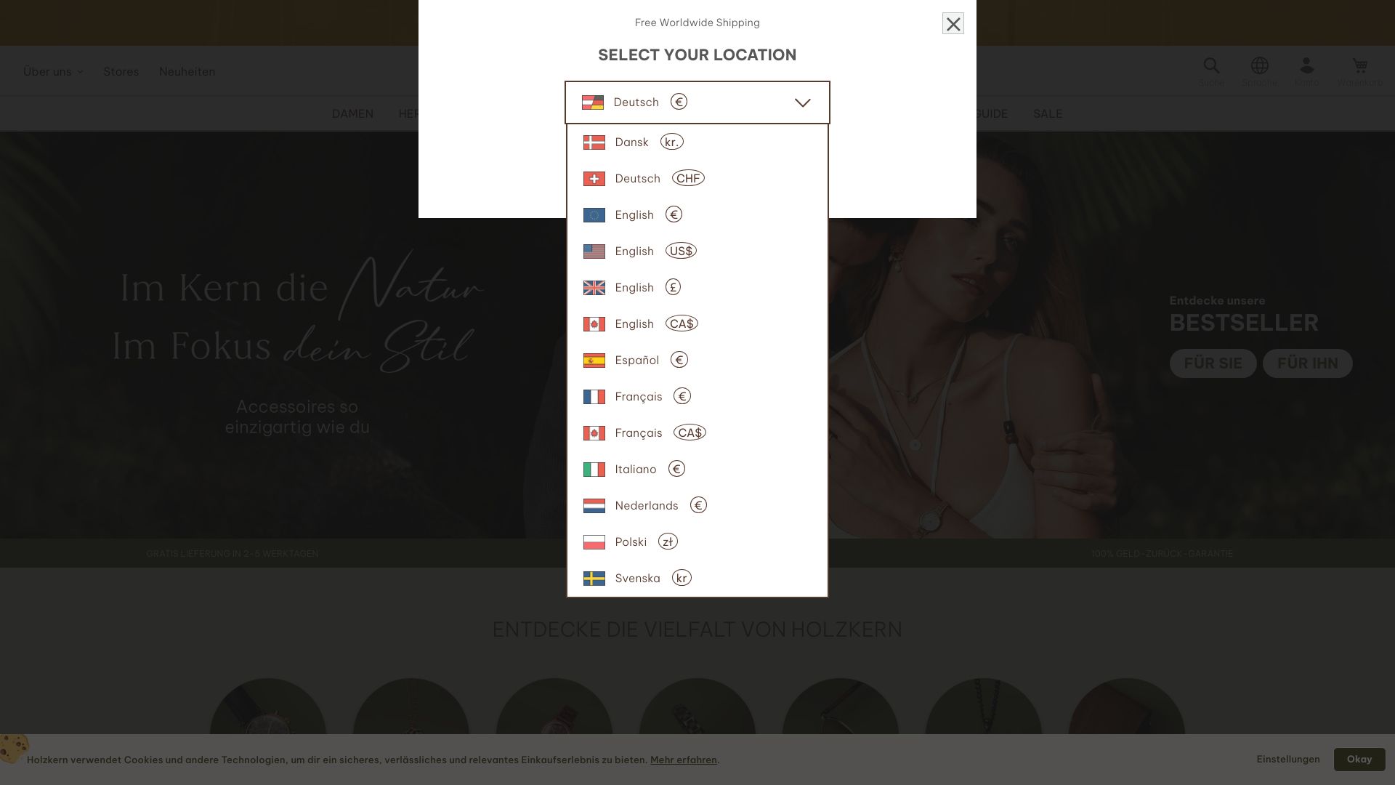Open the Neuheiten link
This screenshot has height=785, width=1395.
tap(187, 71)
